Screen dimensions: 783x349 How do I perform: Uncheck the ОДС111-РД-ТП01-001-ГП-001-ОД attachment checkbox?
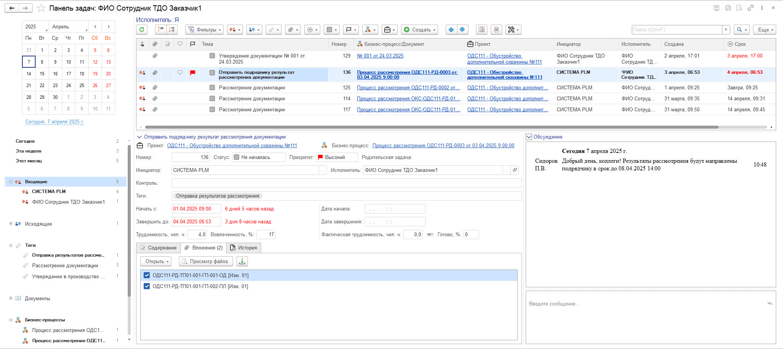coord(147,275)
